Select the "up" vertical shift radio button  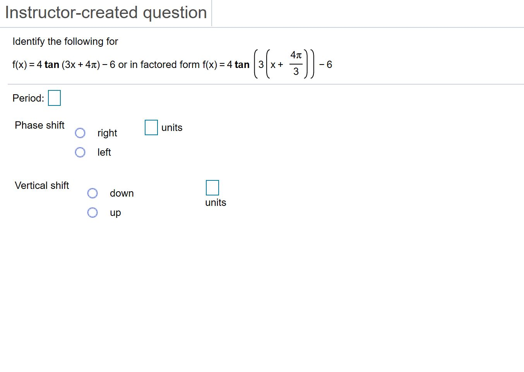pyautogui.click(x=92, y=212)
